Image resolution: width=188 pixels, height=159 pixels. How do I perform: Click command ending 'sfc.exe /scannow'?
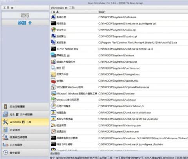(x=128, y=119)
